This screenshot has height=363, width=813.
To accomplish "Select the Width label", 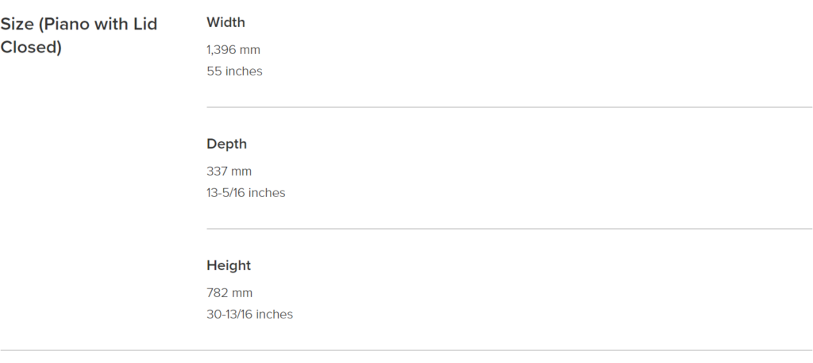I will pyautogui.click(x=225, y=22).
